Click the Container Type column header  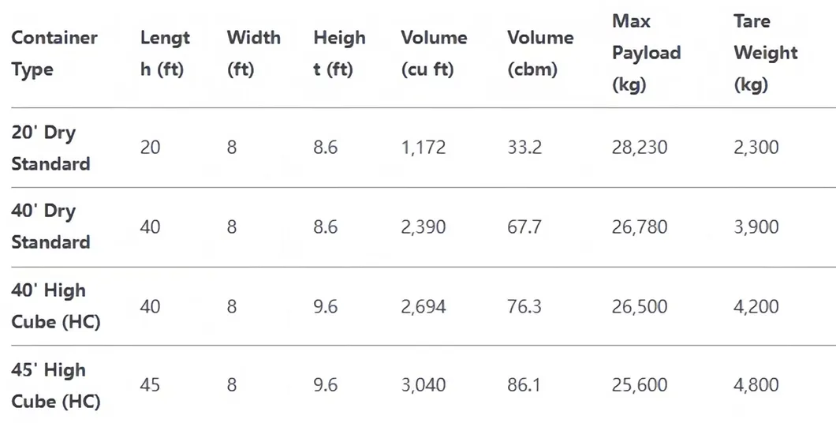(54, 54)
